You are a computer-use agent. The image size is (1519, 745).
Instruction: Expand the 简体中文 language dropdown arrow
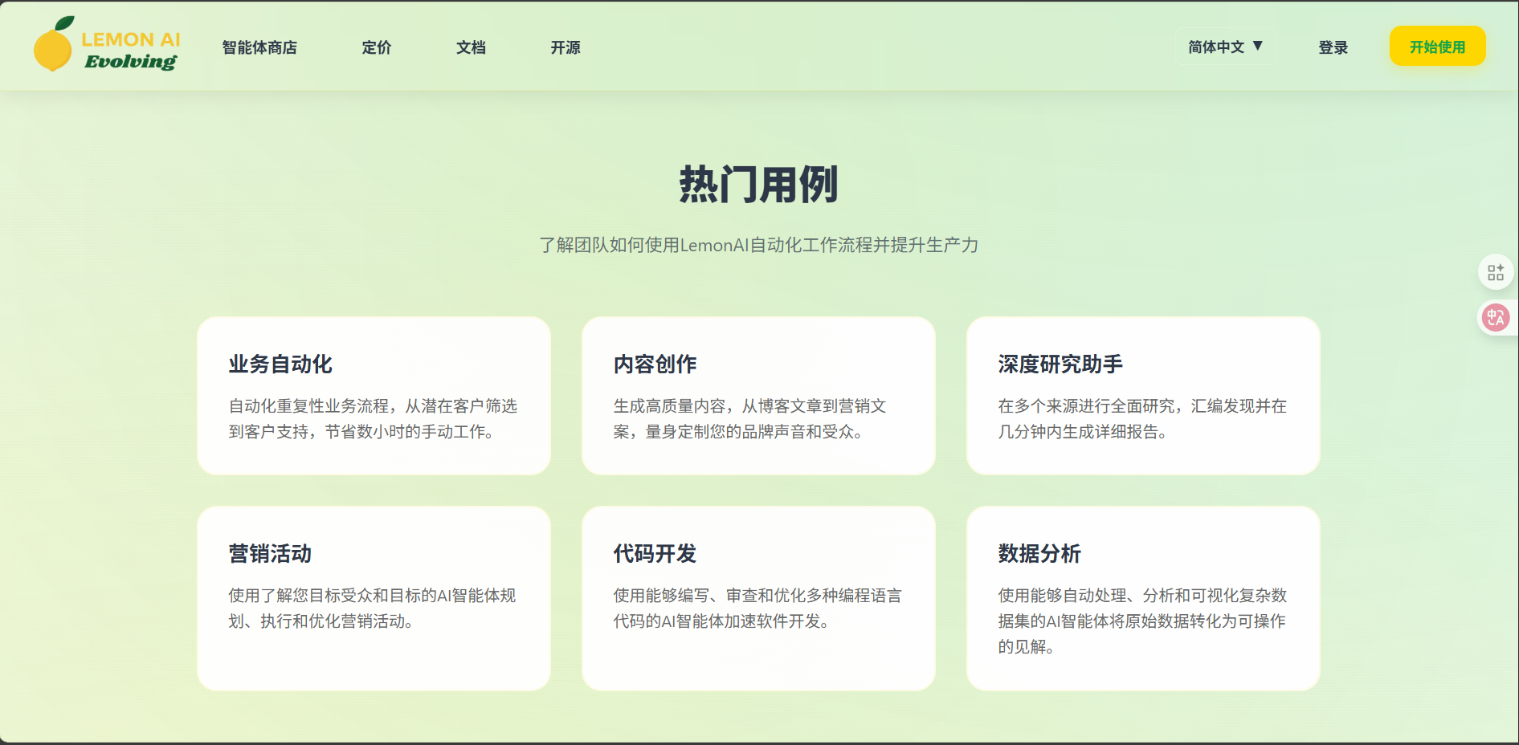pyautogui.click(x=1258, y=46)
